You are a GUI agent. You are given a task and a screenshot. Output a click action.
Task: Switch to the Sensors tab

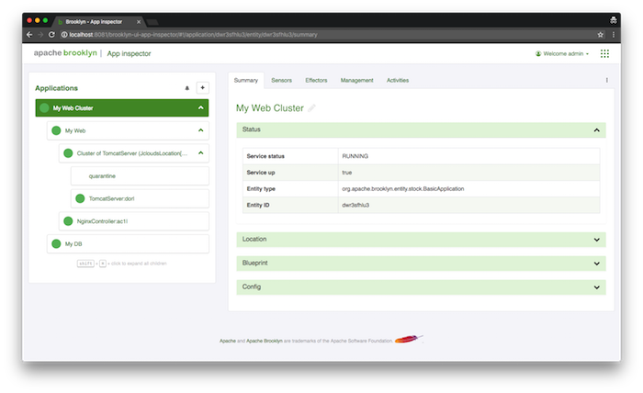(281, 81)
